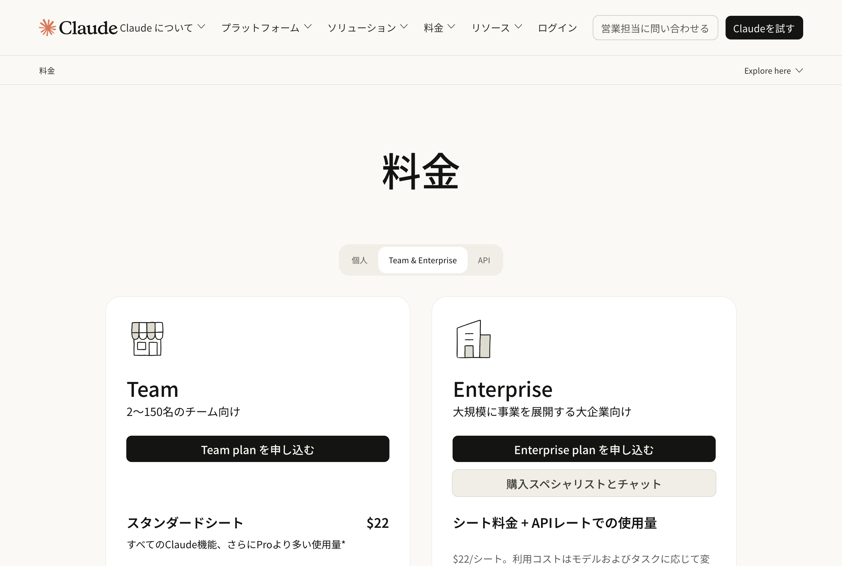Image resolution: width=842 pixels, height=566 pixels.
Task: Open the '料金' header dropdown
Action: (x=439, y=28)
